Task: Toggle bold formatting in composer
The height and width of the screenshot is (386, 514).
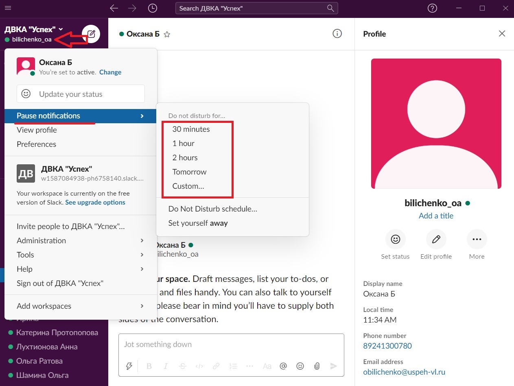Action: click(149, 366)
